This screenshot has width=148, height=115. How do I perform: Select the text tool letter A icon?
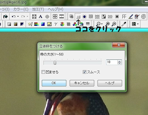tap(40, 17)
